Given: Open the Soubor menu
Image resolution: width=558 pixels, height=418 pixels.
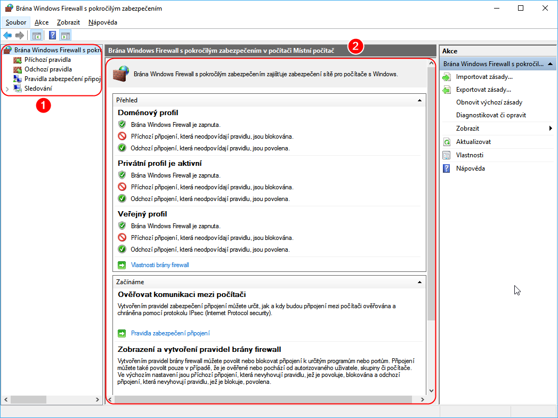Looking at the screenshot, I should [x=16, y=22].
